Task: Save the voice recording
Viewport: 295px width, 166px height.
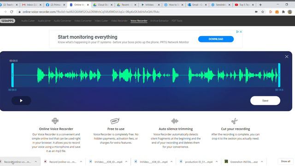Action: 265,101
